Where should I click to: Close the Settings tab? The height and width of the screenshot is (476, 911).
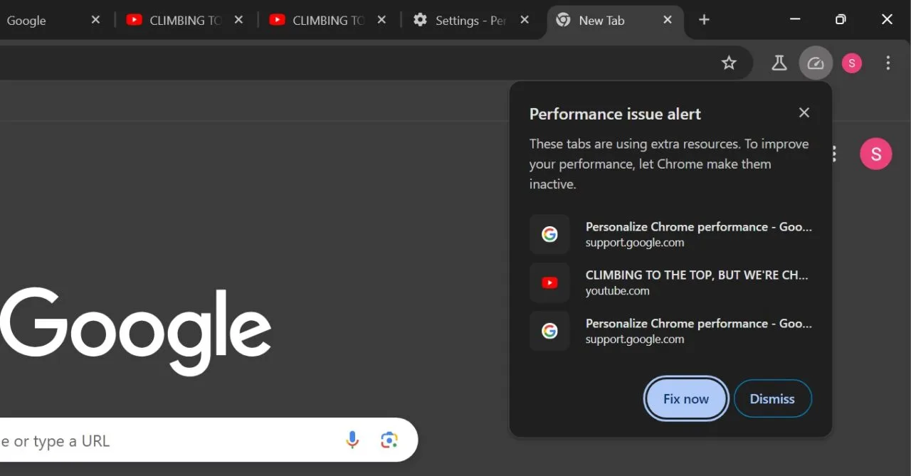click(x=525, y=20)
